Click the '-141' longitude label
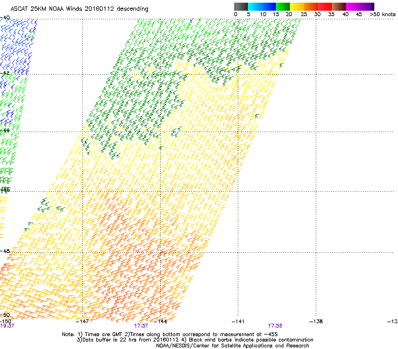Viewport: 398px width, 349px height. point(238,322)
